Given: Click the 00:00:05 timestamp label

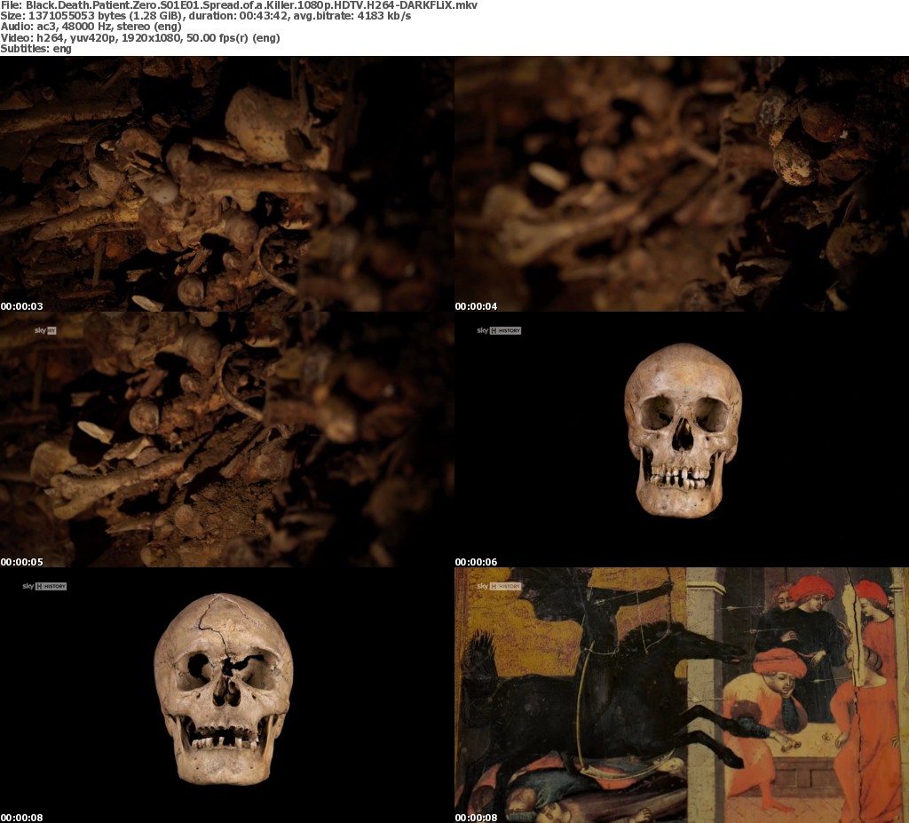Looking at the screenshot, I should tap(21, 562).
